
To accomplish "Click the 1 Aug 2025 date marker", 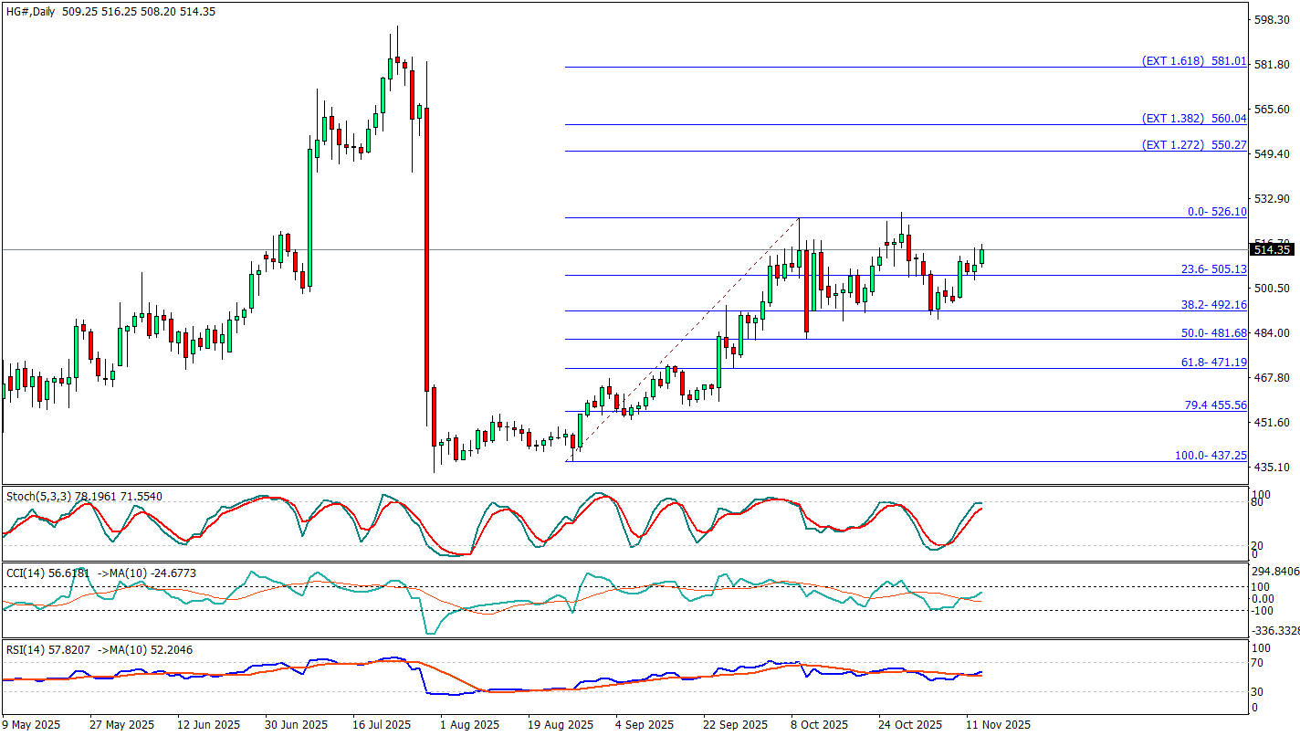I will pos(469,725).
